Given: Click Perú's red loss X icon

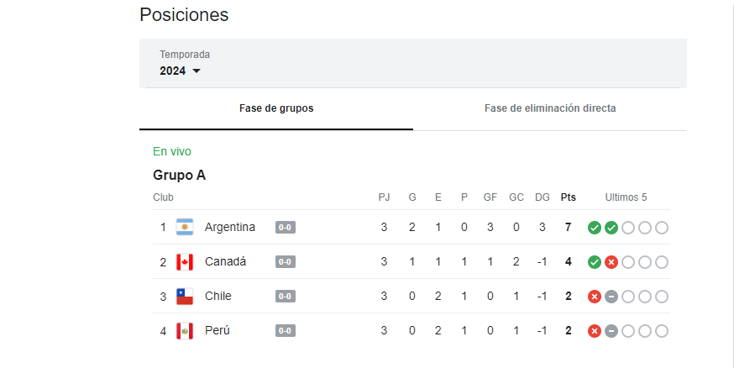Looking at the screenshot, I should (x=595, y=332).
